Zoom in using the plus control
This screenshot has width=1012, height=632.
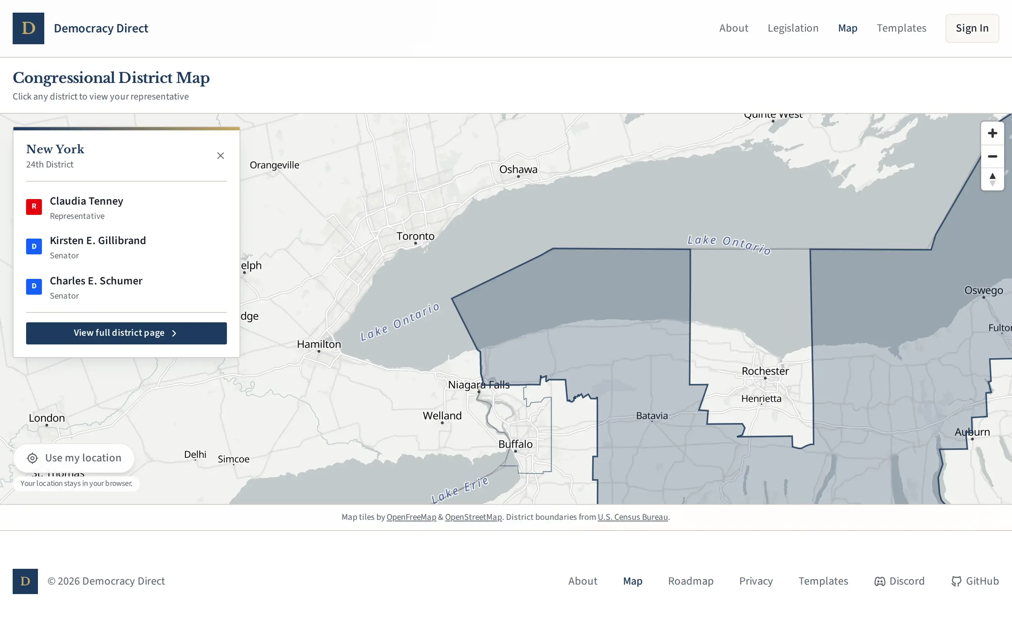coord(992,133)
